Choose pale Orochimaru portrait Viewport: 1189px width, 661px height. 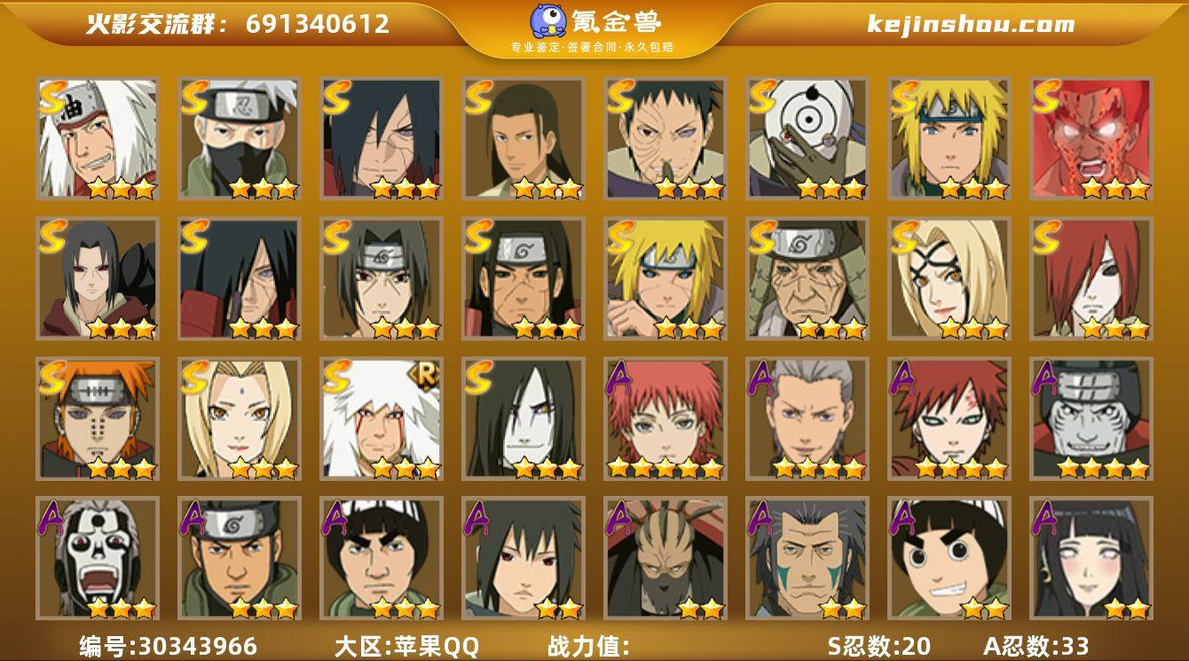tap(523, 419)
